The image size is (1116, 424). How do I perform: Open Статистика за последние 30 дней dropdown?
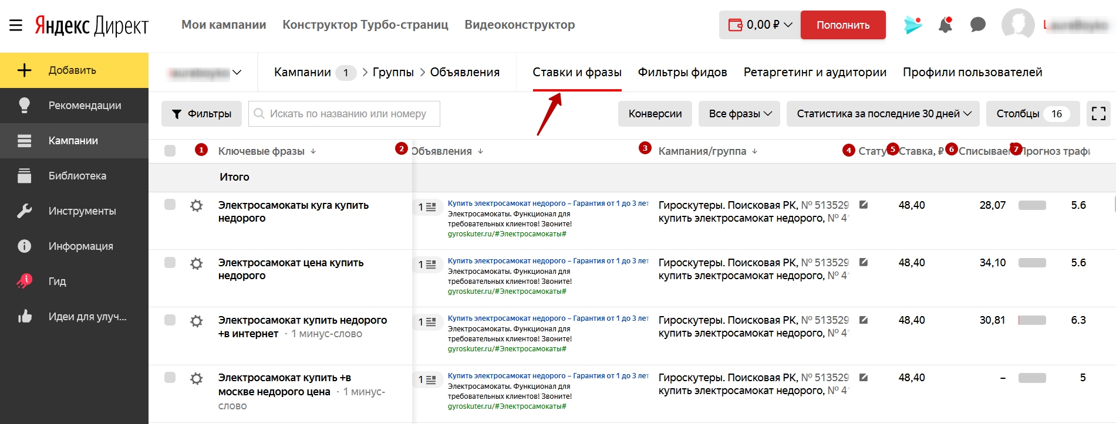click(x=883, y=114)
